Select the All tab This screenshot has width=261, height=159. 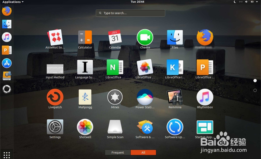pyautogui.click(x=143, y=152)
